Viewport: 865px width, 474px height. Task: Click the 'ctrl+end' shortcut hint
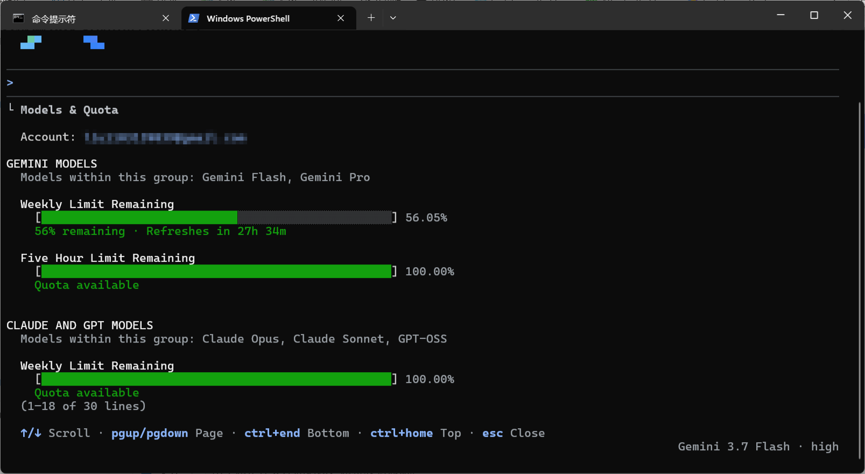[x=272, y=433]
